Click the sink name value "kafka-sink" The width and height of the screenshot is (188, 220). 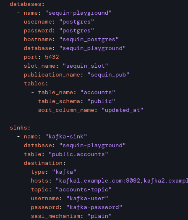pyautogui.click(x=66, y=137)
